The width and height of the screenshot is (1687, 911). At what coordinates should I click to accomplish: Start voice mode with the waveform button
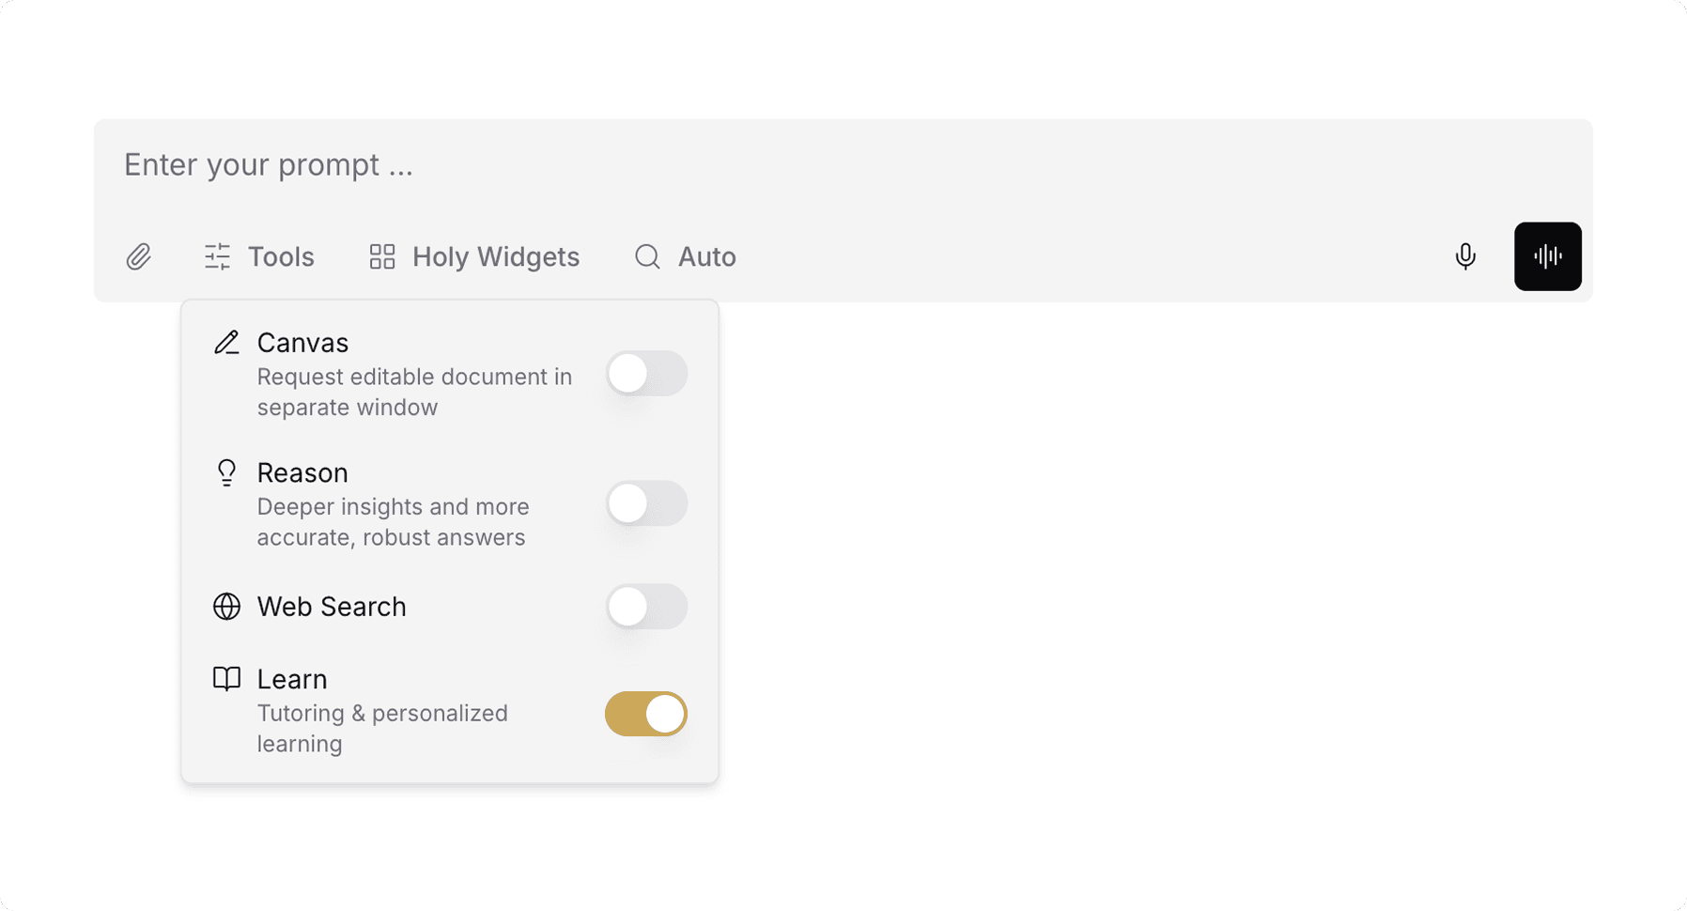pos(1547,256)
